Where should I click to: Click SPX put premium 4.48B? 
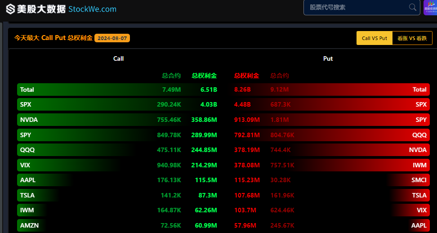pos(242,104)
